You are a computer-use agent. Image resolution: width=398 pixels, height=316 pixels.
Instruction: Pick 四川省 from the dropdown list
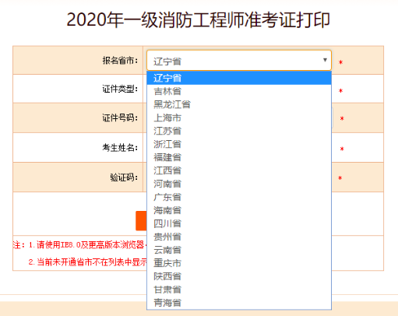pos(239,223)
